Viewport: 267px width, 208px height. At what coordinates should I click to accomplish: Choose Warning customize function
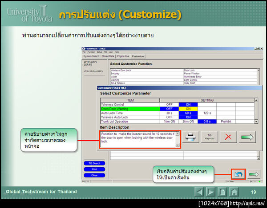(147, 80)
